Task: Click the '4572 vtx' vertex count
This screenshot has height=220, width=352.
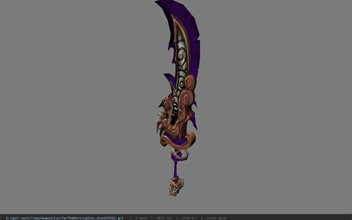Action: 164,218
